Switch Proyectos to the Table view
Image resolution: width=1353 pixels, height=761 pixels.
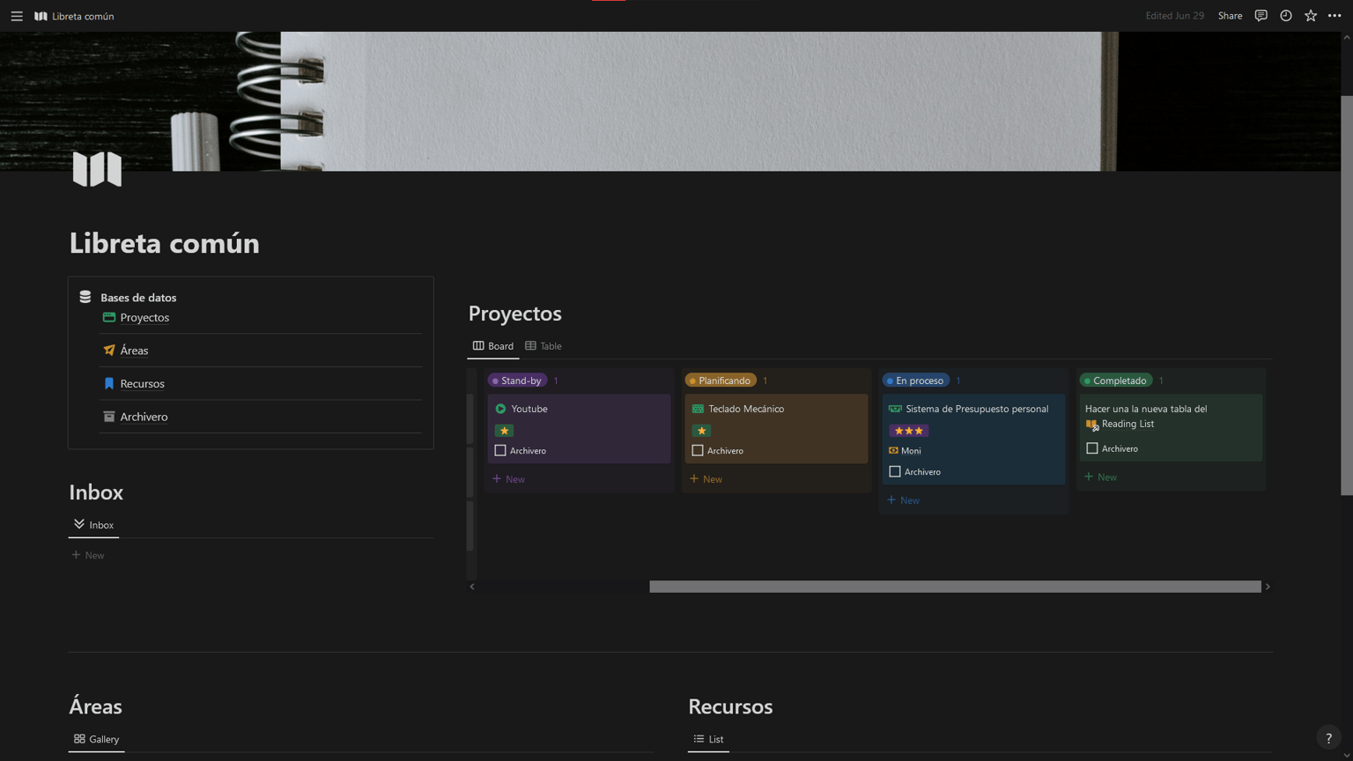pyautogui.click(x=543, y=346)
